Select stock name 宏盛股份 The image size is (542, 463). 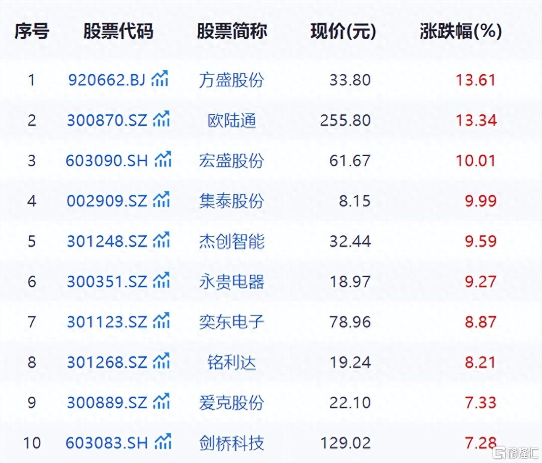pyautogui.click(x=232, y=161)
